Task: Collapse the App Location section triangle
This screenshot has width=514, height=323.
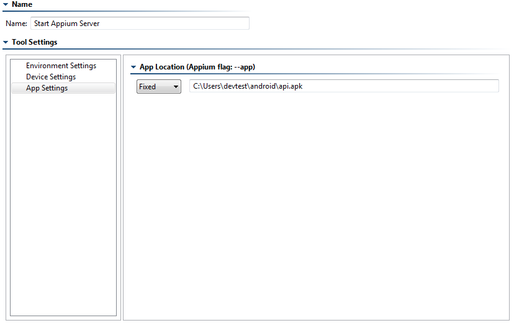Action: click(x=133, y=67)
